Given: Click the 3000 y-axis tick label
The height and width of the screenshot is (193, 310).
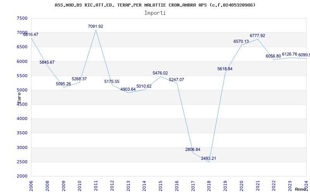Looking at the screenshot, I should click(x=22, y=147).
